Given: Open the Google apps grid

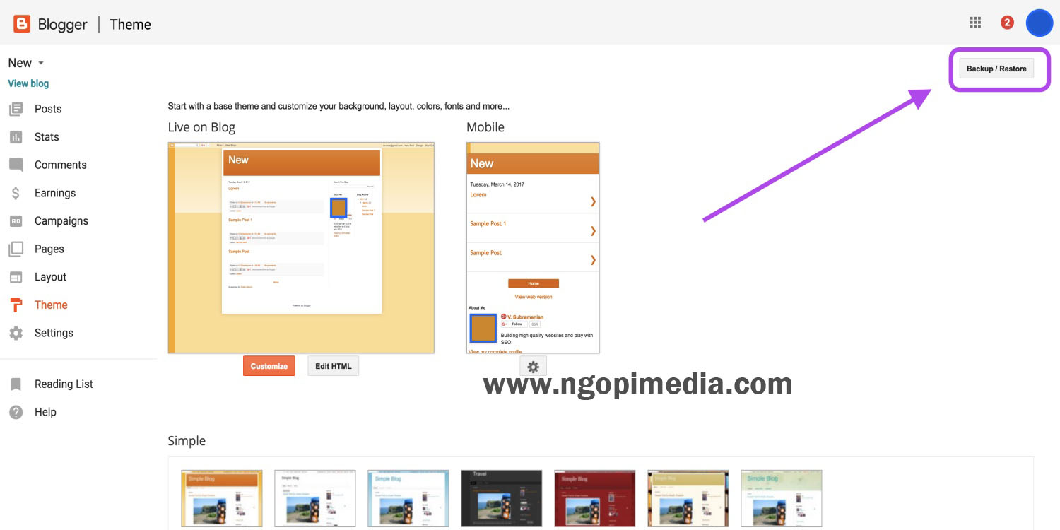Looking at the screenshot, I should pos(975,23).
